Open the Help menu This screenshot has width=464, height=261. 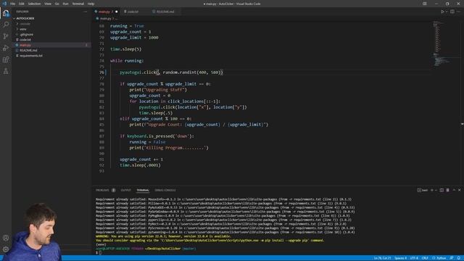coord(91,4)
